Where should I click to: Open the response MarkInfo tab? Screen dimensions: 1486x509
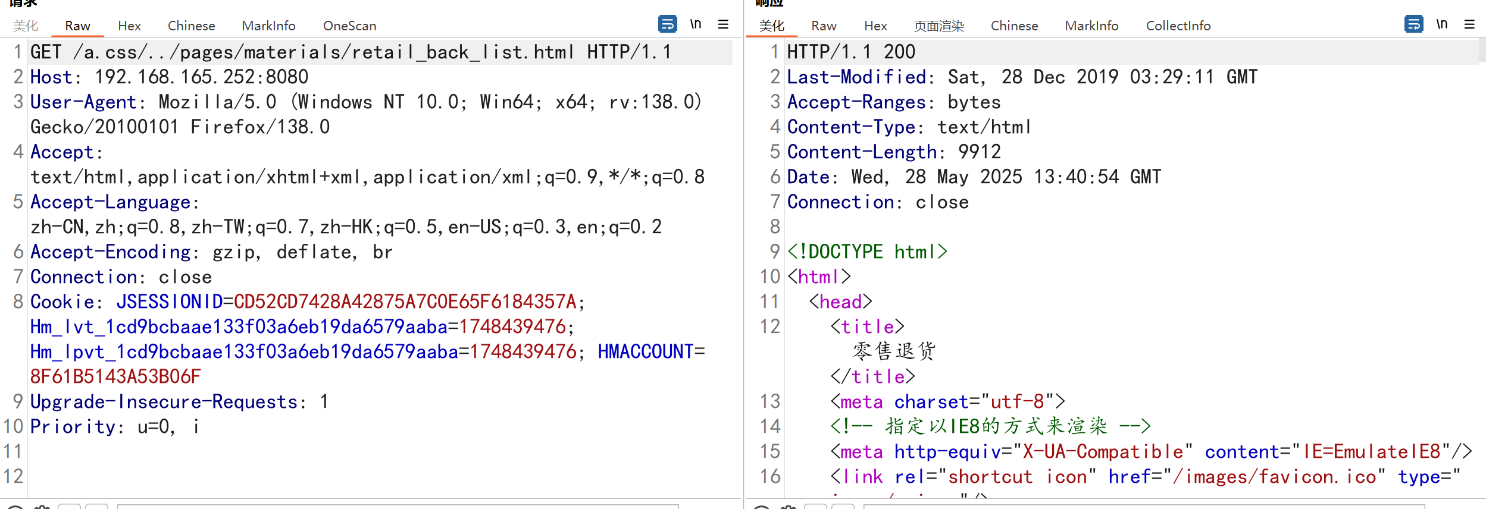[1091, 26]
